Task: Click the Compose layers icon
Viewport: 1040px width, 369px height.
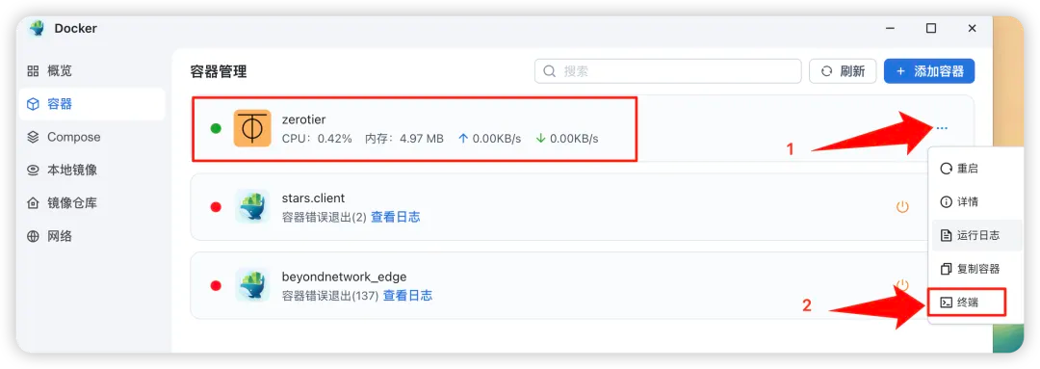Action: (33, 138)
